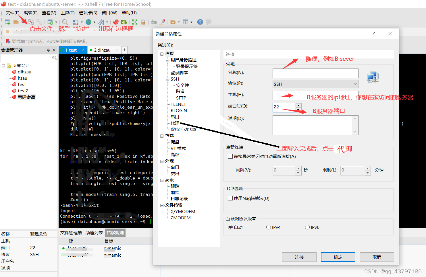Open the layout toolbar dropdown arrow

click(191, 22)
